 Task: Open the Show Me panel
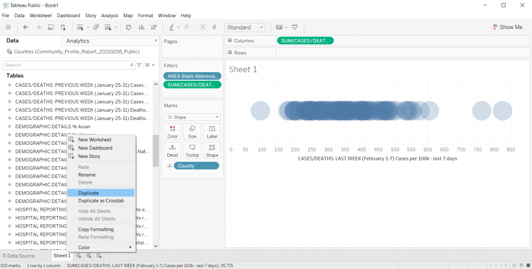pos(508,27)
